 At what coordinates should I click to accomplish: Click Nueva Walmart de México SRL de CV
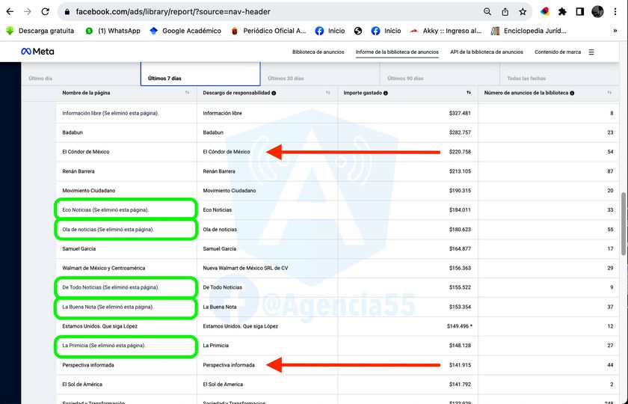[x=245, y=268]
